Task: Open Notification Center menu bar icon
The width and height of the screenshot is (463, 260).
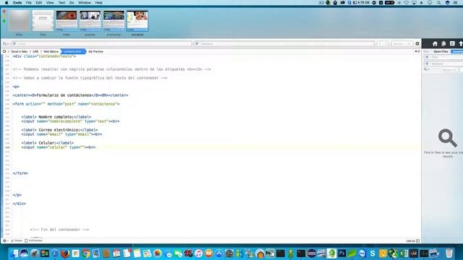Action: [x=456, y=3]
